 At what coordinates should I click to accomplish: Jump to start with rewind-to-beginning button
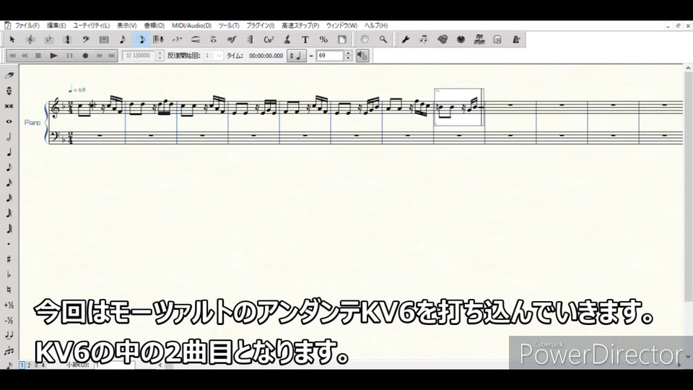click(x=12, y=56)
